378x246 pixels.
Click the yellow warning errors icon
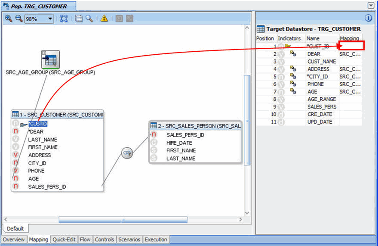click(x=104, y=19)
